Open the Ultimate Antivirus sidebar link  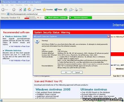point(13,51)
